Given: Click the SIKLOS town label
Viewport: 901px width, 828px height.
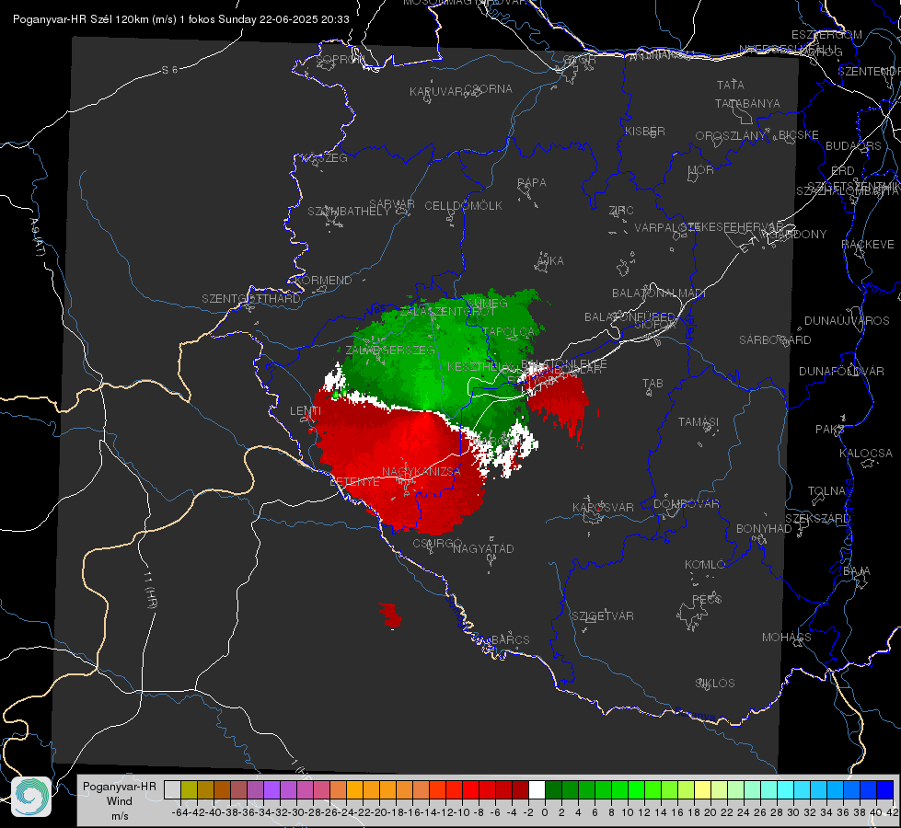Looking at the screenshot, I should click(x=715, y=684).
